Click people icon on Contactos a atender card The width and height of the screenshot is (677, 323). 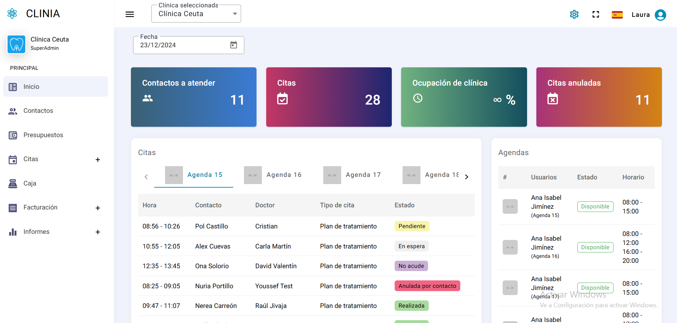(147, 98)
